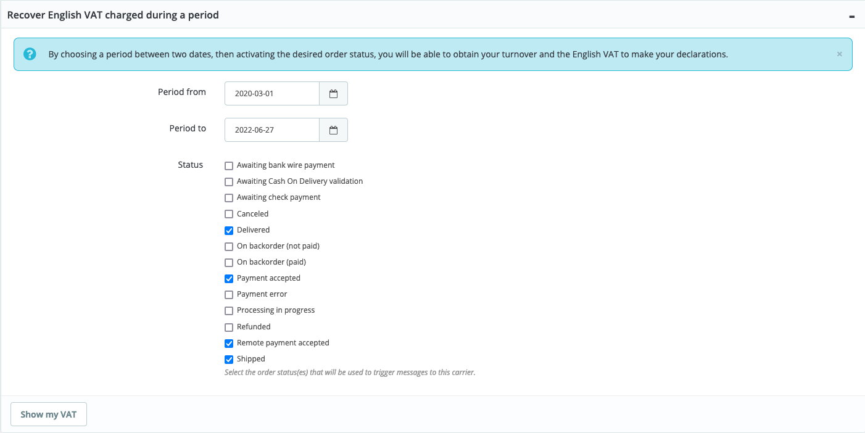Check the On backorder (paid) option
The height and width of the screenshot is (433, 865).
pyautogui.click(x=229, y=262)
